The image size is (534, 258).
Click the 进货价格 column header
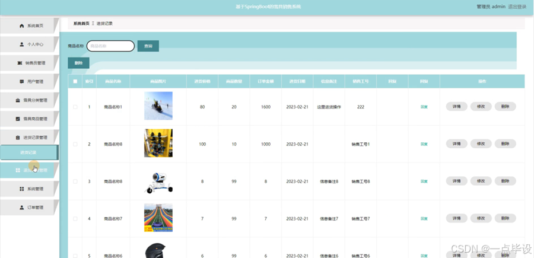tap(202, 81)
